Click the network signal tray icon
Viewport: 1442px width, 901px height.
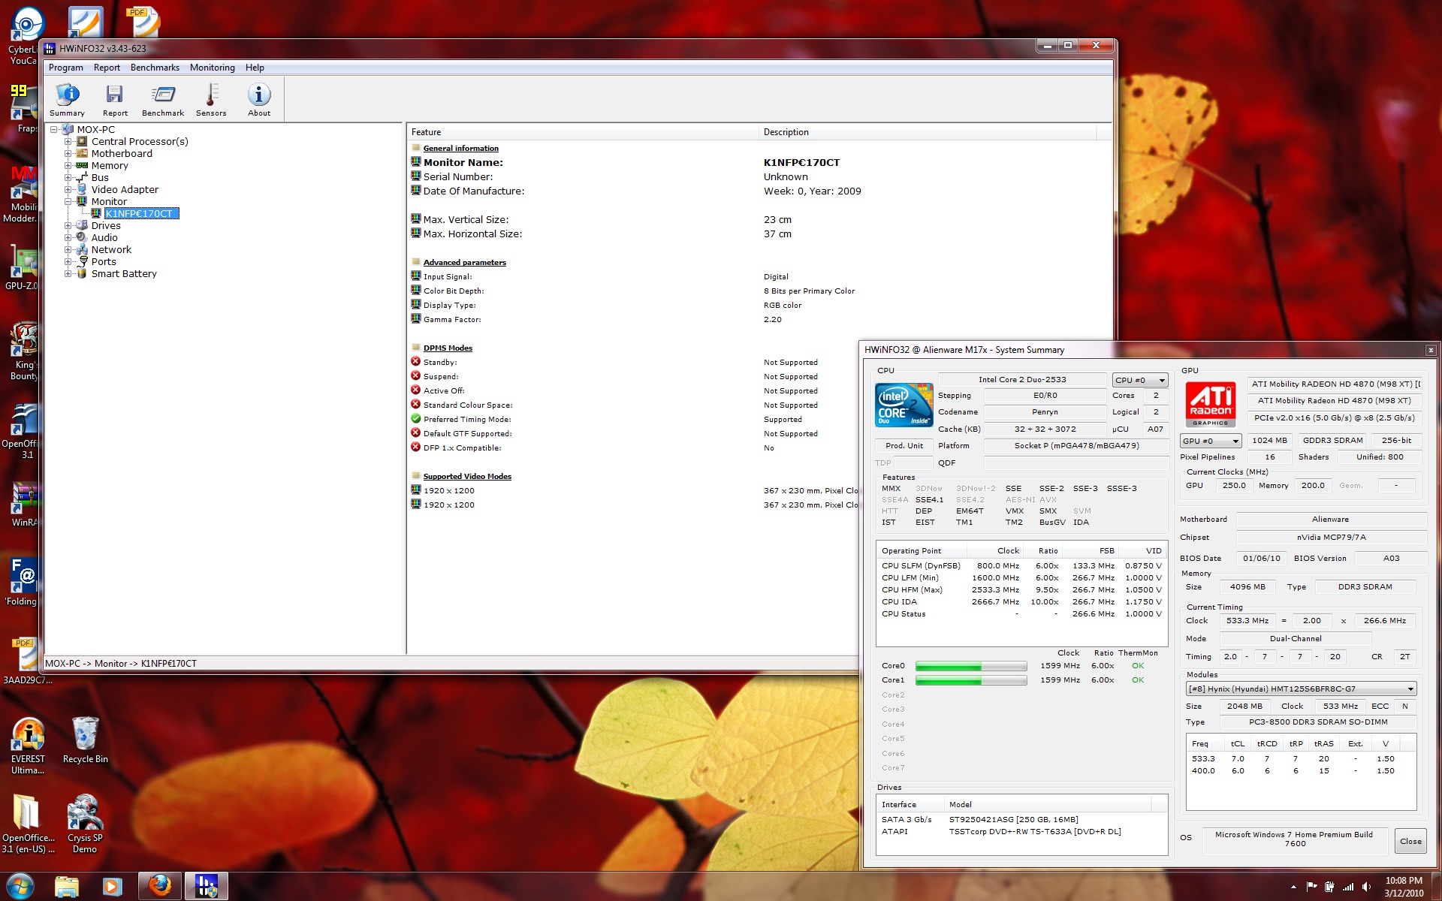coord(1348,887)
